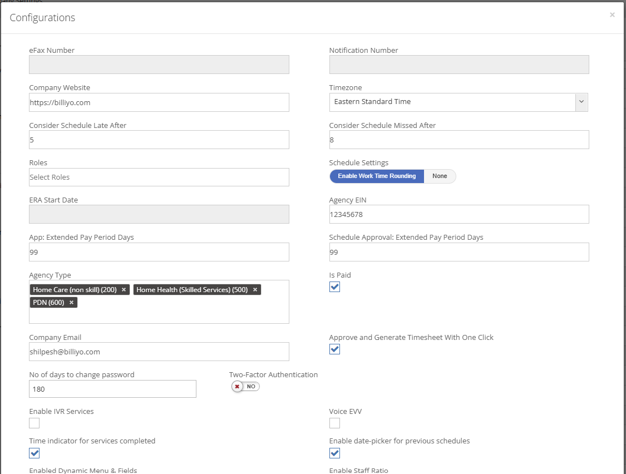Open the Agency Type multi-select box
626x474 pixels.
point(159,314)
